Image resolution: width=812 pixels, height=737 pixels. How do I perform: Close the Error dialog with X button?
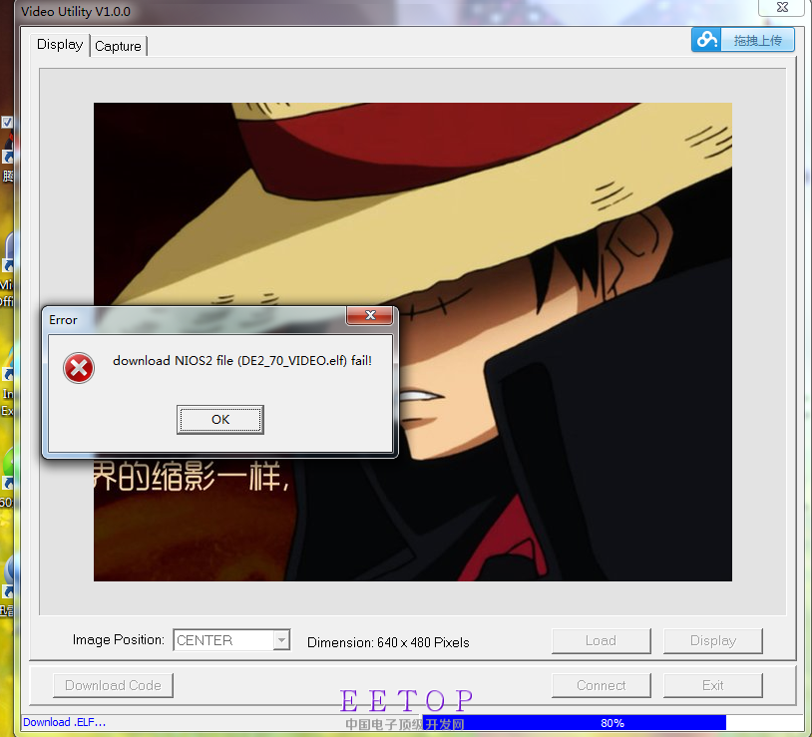370,315
